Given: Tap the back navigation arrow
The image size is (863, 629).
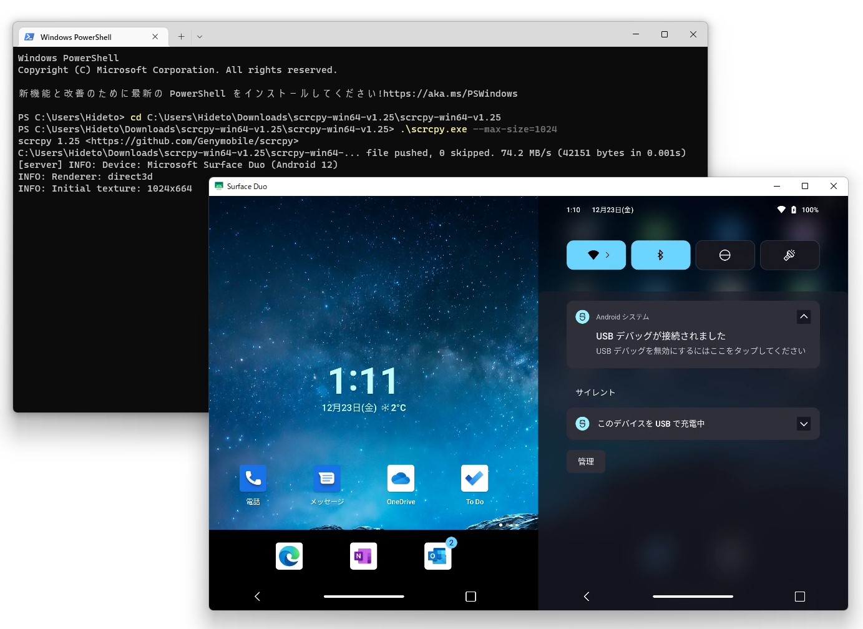Looking at the screenshot, I should (257, 597).
